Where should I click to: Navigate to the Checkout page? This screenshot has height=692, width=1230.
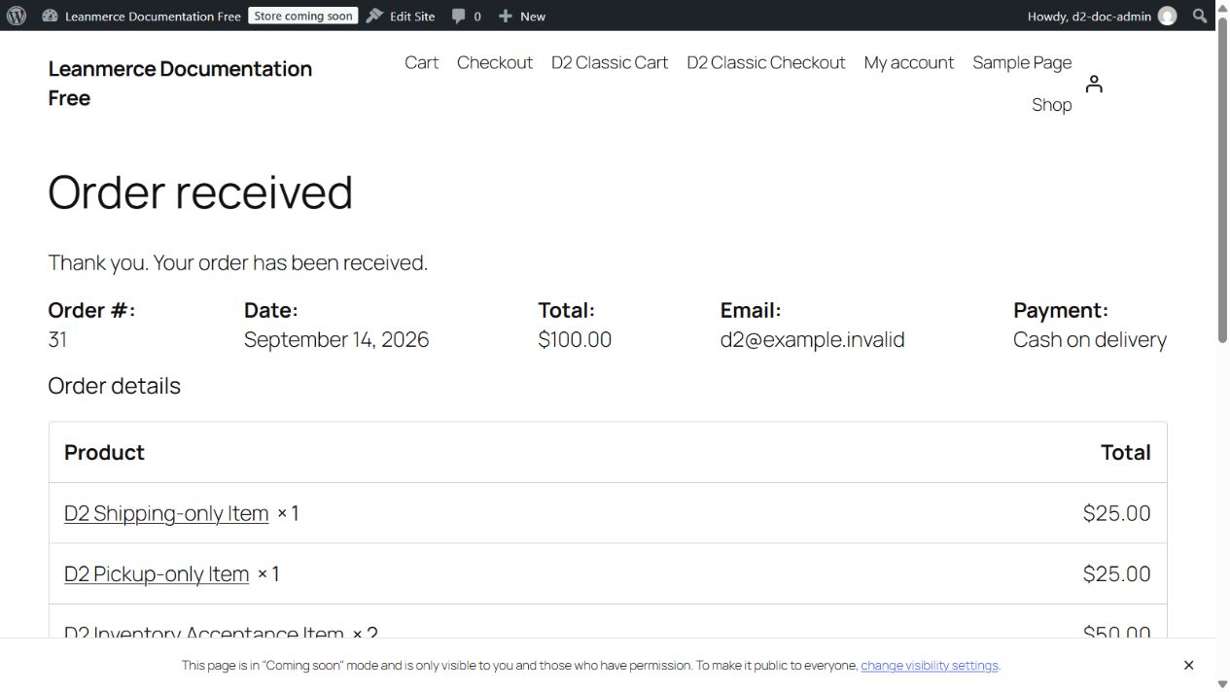pos(495,62)
